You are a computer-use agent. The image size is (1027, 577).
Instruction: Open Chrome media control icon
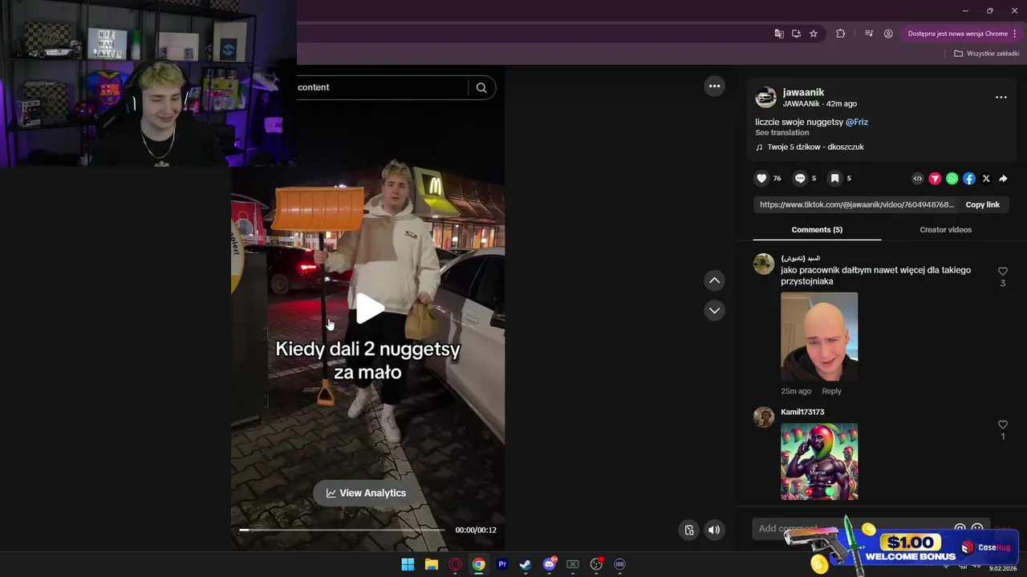[x=869, y=34]
